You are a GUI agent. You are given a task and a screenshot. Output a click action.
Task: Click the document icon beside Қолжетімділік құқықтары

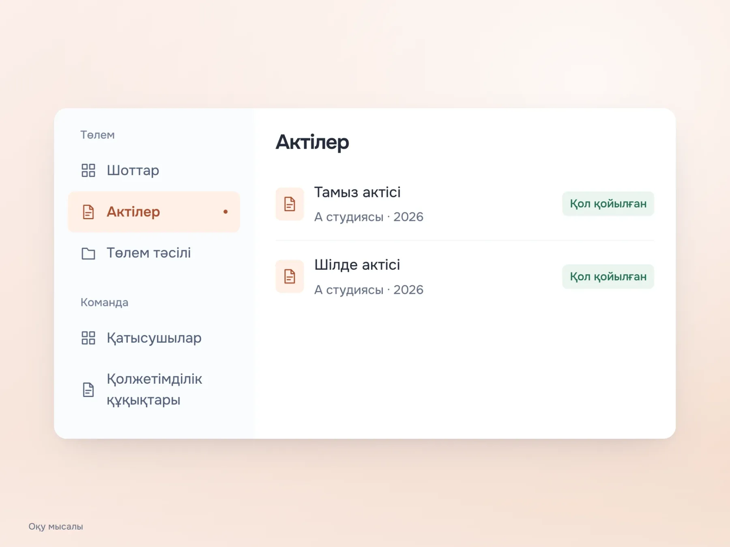(88, 389)
